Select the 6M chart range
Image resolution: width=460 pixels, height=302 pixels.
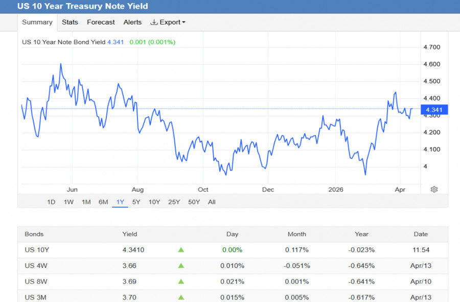tap(103, 202)
